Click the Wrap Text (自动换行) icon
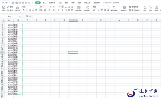 coord(87,7)
